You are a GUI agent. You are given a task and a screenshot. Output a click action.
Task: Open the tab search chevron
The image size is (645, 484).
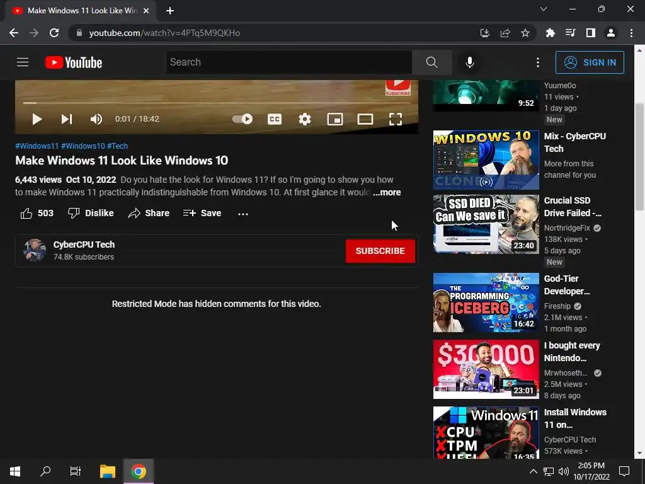click(544, 9)
